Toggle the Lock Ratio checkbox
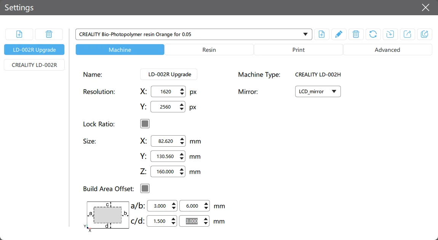The image size is (438, 240). click(145, 124)
